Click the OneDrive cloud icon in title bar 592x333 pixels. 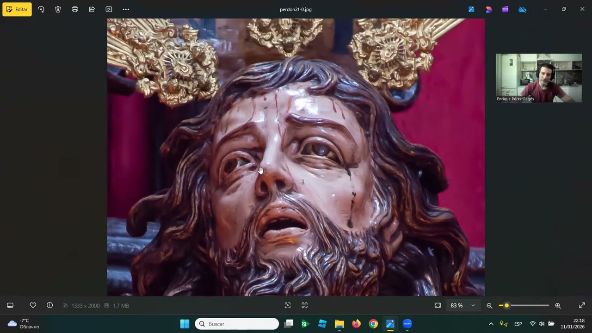(523, 9)
